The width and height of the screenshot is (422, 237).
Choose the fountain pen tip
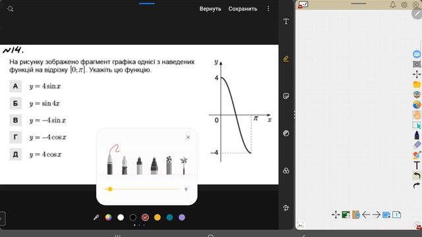pyautogui.click(x=125, y=165)
